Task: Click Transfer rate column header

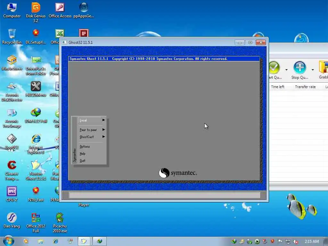Action: [305, 87]
